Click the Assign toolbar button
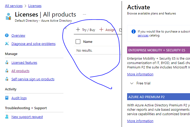The height and width of the screenshot is (127, 190). click(x=107, y=30)
